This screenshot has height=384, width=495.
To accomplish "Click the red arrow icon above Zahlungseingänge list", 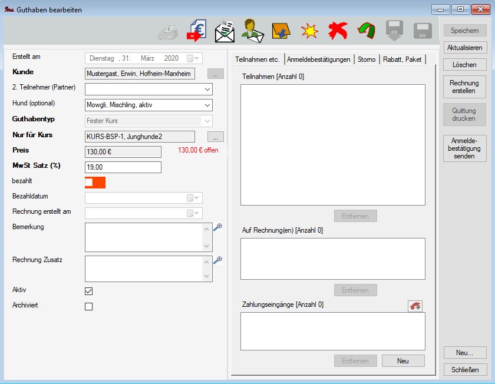I will [x=415, y=306].
